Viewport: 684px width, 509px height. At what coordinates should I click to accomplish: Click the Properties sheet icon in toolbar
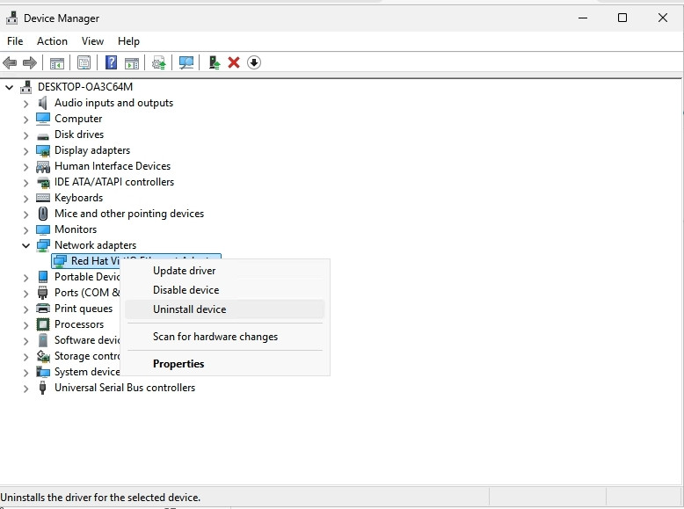[84, 62]
